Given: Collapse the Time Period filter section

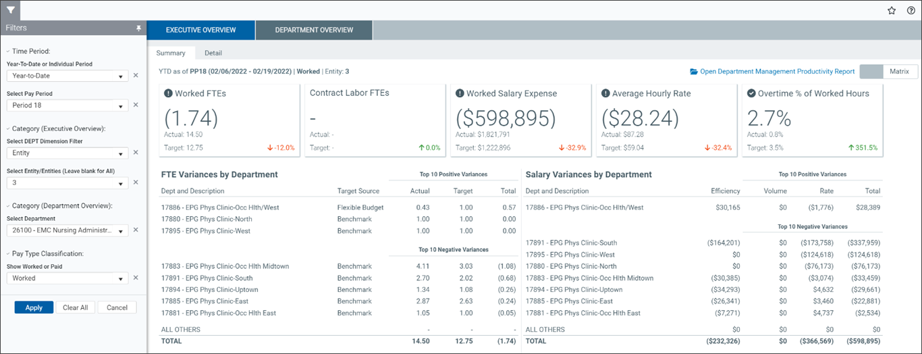Looking at the screenshot, I should click(x=8, y=51).
